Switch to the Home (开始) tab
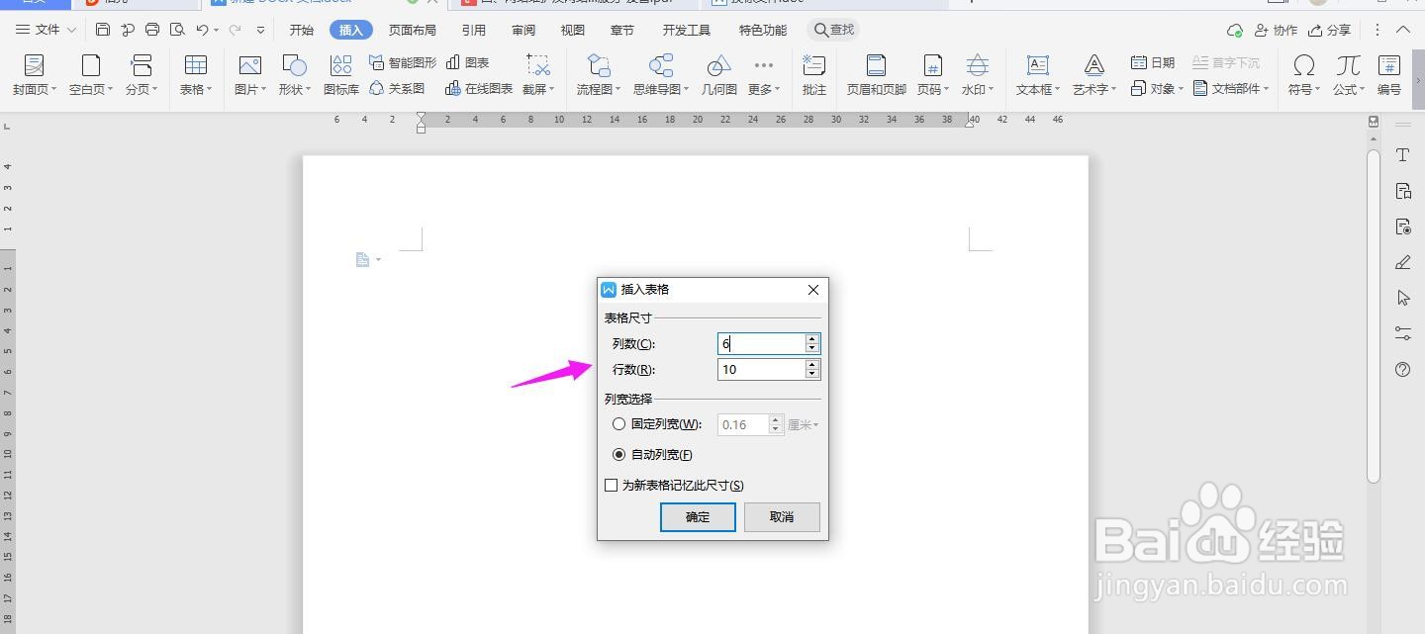Screen dimensions: 1425x634 point(302,30)
